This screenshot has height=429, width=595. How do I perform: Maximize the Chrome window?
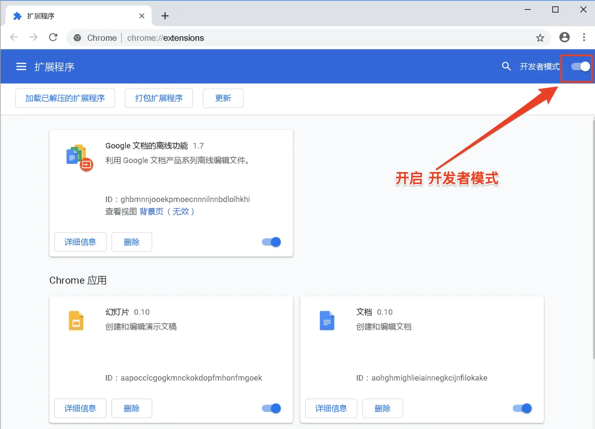(555, 10)
